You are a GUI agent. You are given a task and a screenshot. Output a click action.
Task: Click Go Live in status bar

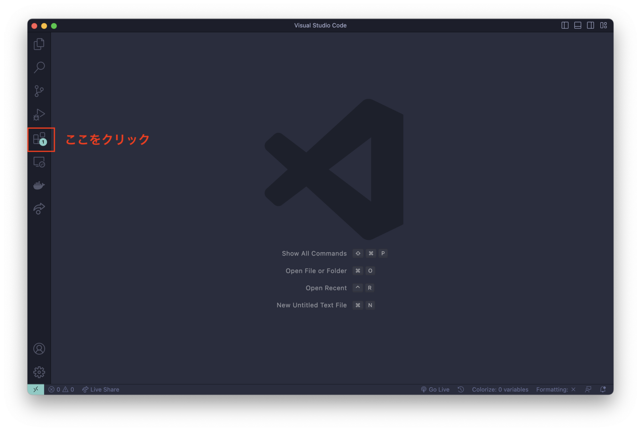tap(435, 389)
